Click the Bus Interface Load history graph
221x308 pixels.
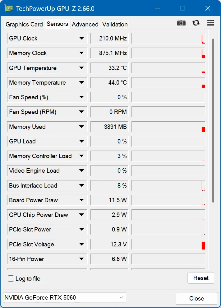168,185
